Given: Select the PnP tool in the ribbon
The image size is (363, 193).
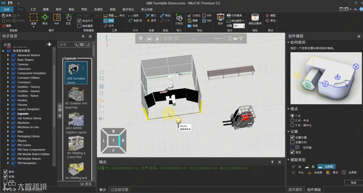Looking at the screenshot, I should [57, 19].
